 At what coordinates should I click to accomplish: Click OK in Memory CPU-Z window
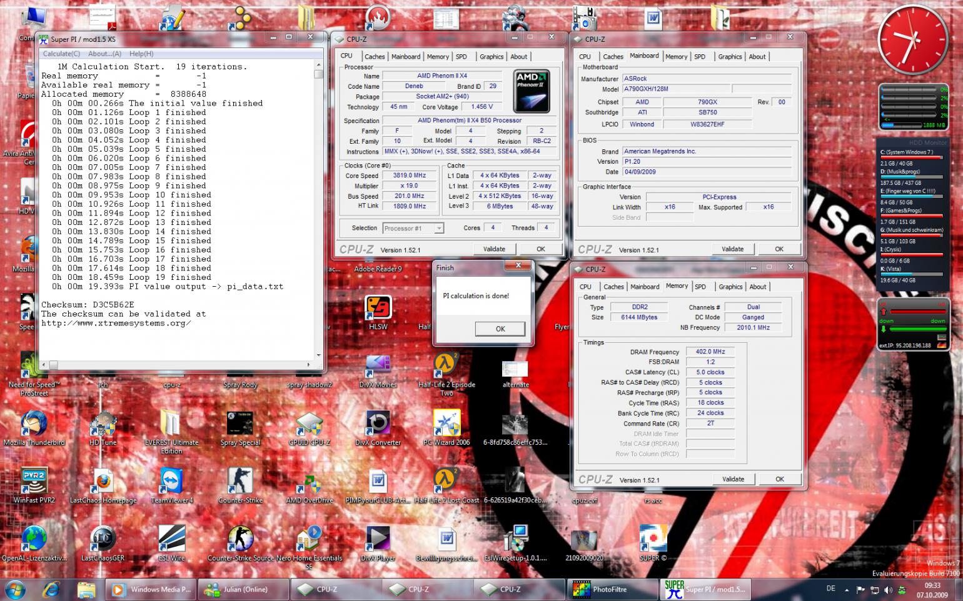point(780,479)
